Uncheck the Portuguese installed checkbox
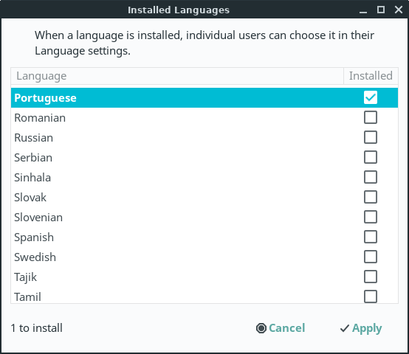 [x=371, y=97]
